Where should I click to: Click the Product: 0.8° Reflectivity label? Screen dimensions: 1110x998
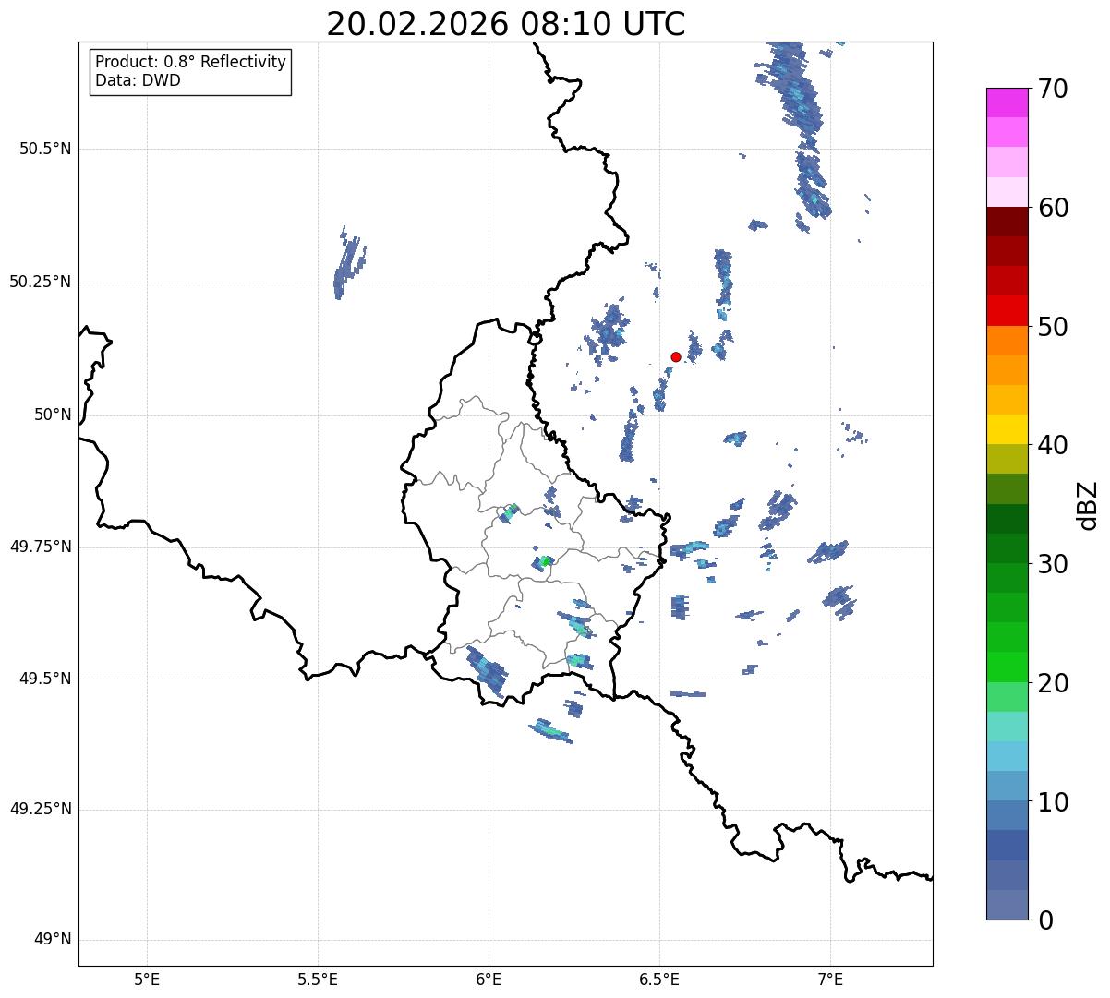tap(191, 62)
